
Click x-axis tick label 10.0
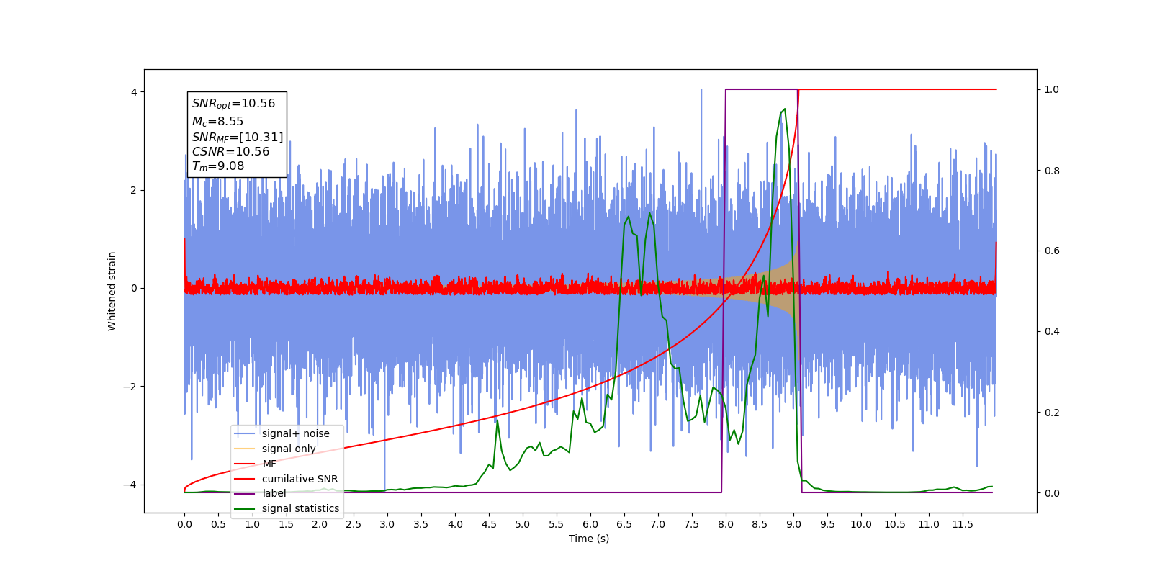(861, 524)
